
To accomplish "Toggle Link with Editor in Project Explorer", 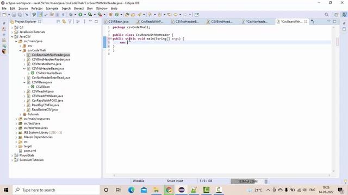I will coord(64,22).
